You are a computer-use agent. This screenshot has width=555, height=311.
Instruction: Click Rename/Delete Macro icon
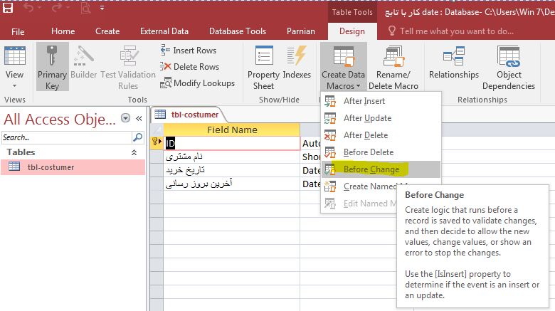coord(393,57)
